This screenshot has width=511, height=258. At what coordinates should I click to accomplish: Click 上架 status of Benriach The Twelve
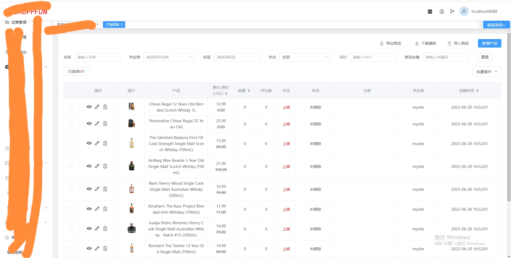[286, 249]
